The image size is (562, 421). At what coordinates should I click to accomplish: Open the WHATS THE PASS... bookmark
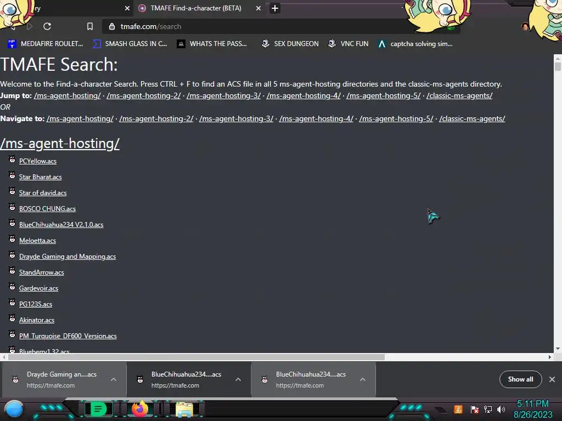212,44
